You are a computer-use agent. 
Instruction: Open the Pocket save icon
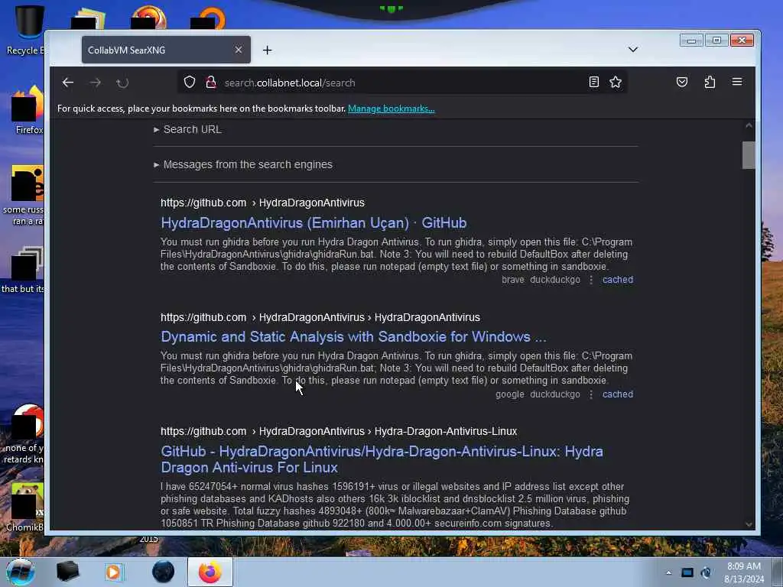[x=681, y=82]
